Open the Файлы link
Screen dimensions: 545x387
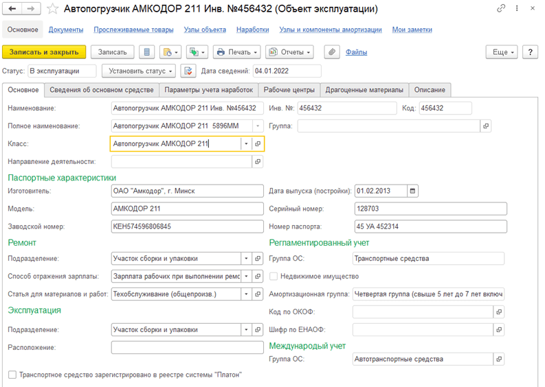356,52
